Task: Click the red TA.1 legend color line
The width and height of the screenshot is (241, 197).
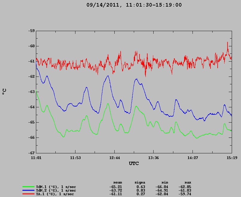Action: pos(28,194)
